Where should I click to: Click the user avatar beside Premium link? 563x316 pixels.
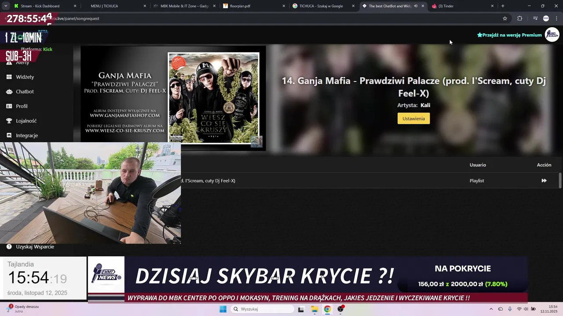click(552, 35)
